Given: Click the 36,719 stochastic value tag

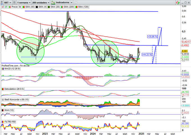Looking at the screenshot, I should pos(185,95).
